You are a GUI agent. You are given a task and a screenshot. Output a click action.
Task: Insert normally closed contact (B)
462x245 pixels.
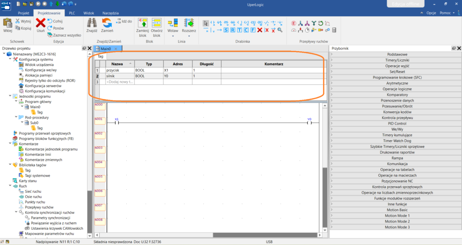(x=219, y=23)
